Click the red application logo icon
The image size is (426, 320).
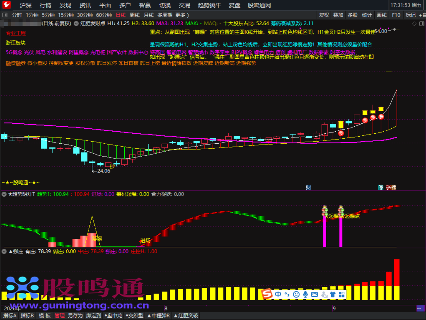click(6, 5)
